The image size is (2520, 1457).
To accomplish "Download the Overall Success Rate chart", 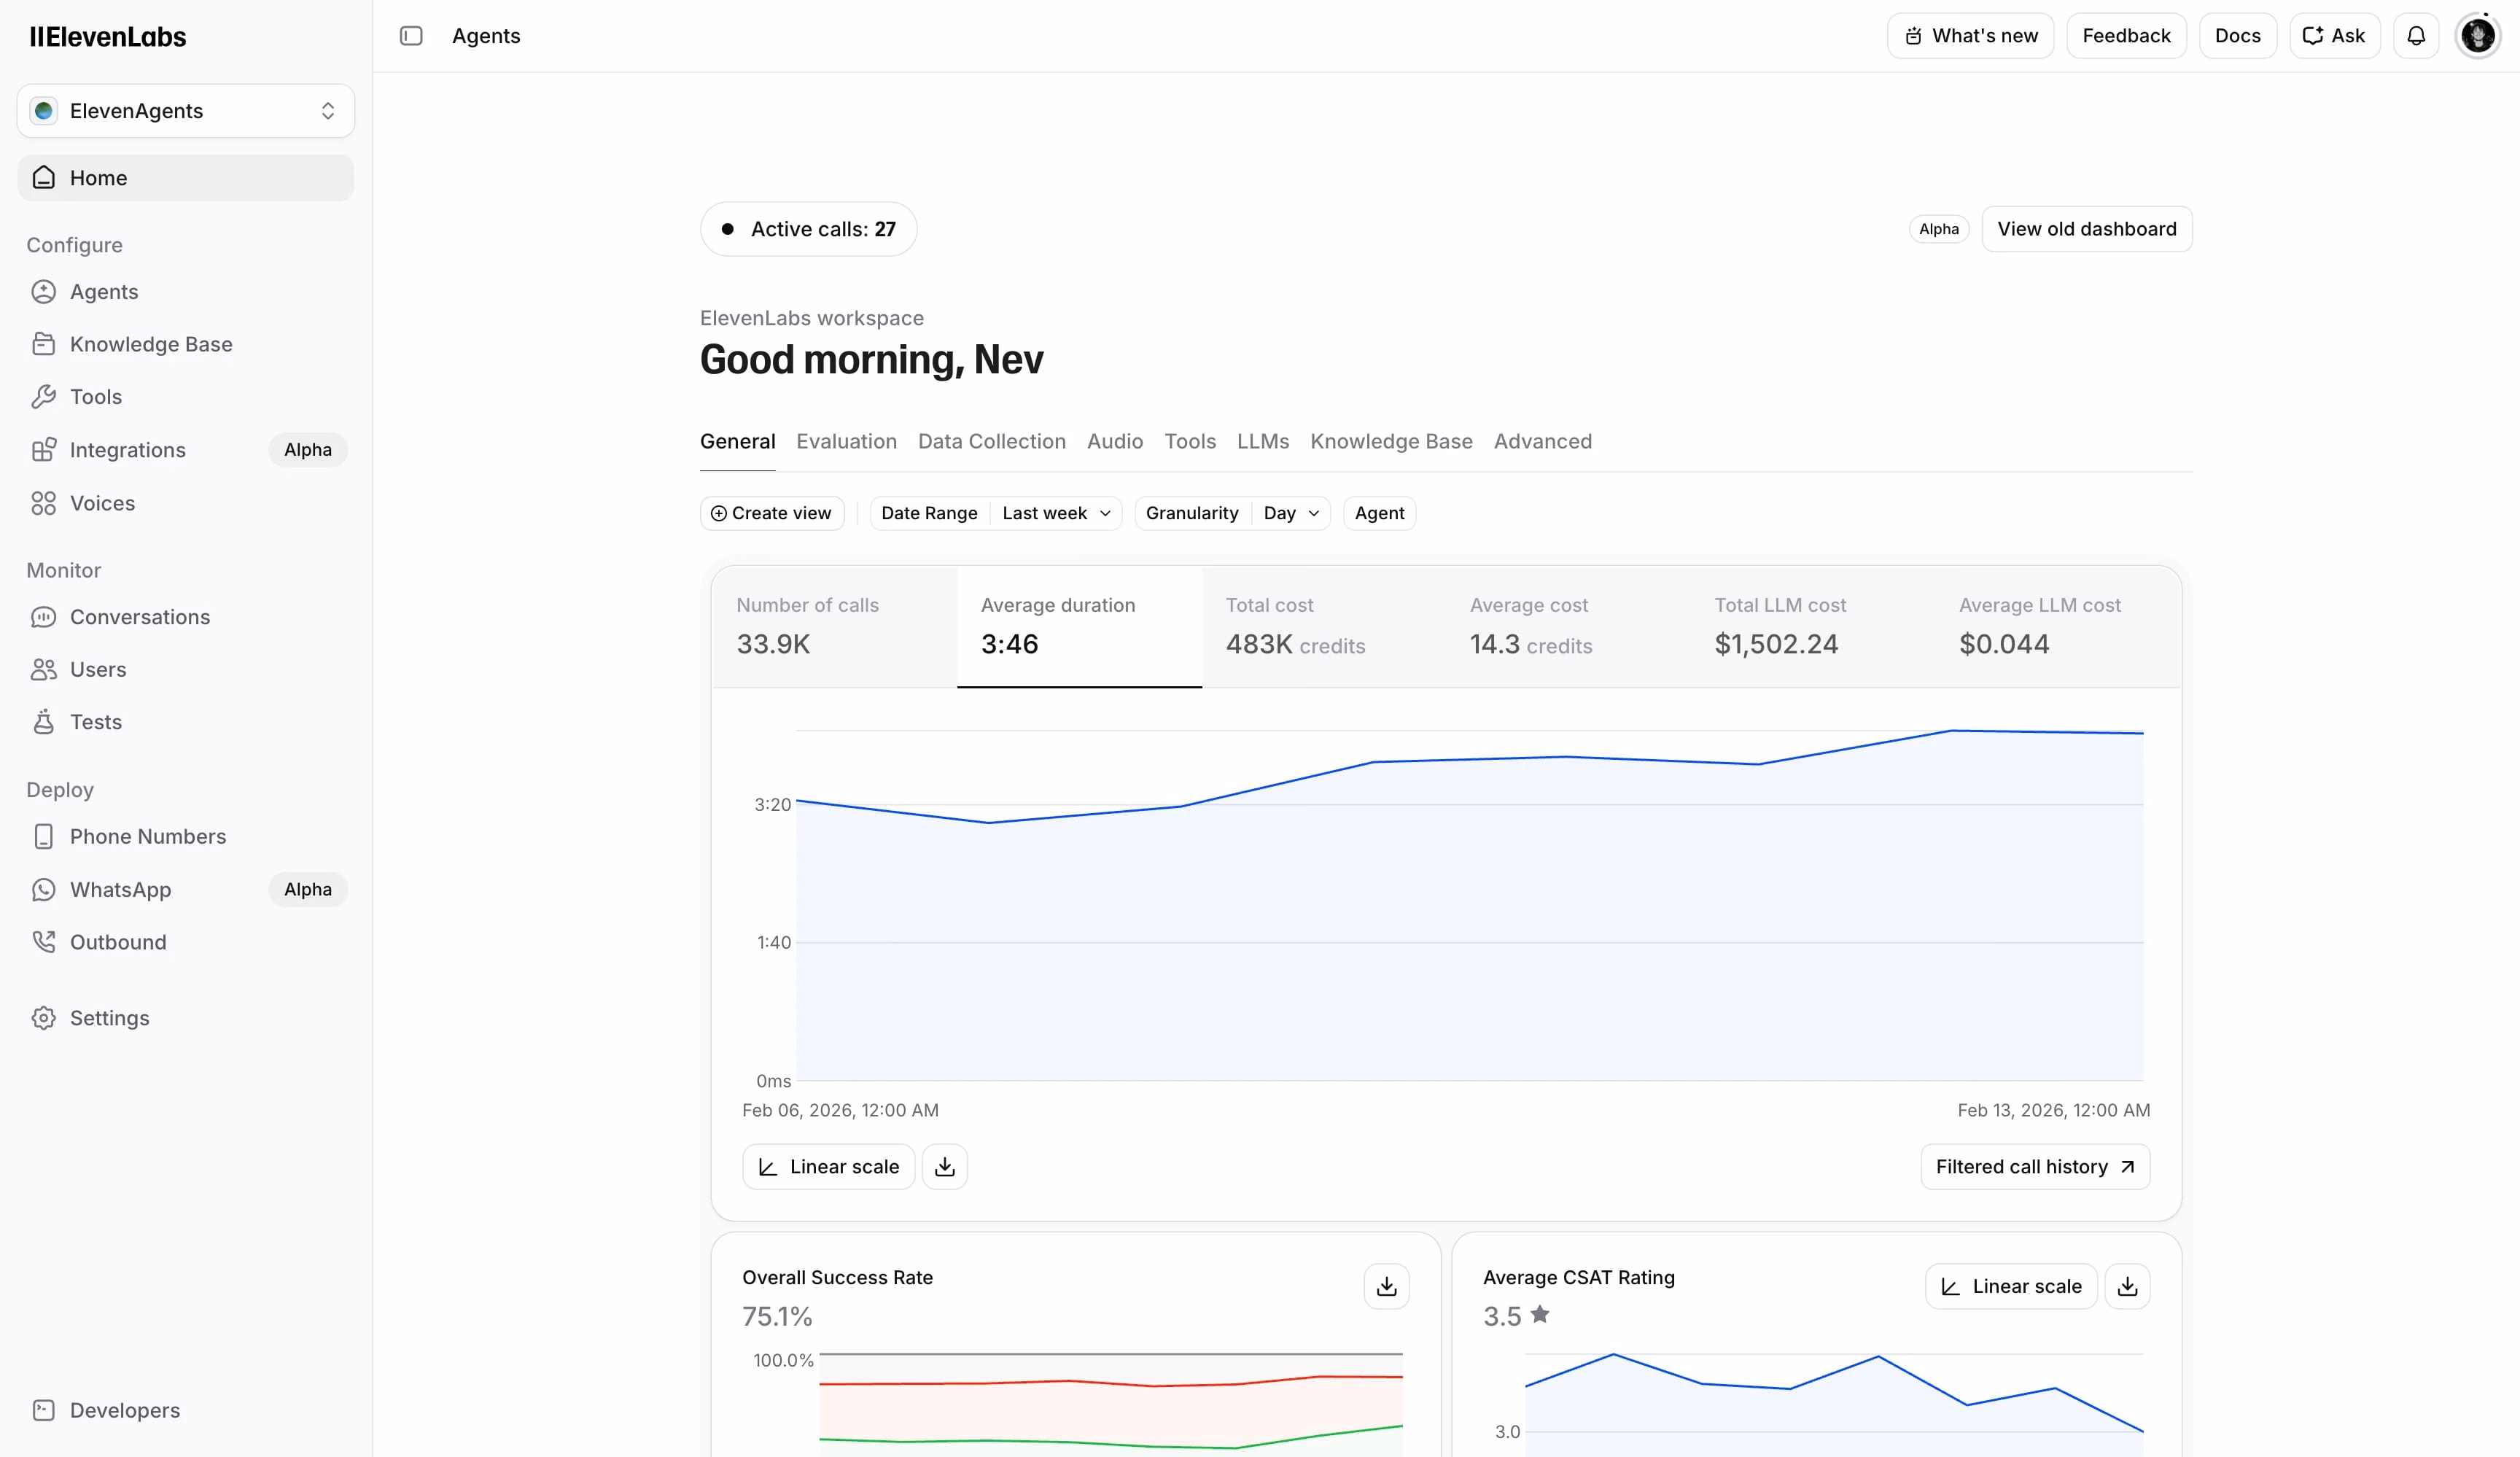I will [1386, 1286].
